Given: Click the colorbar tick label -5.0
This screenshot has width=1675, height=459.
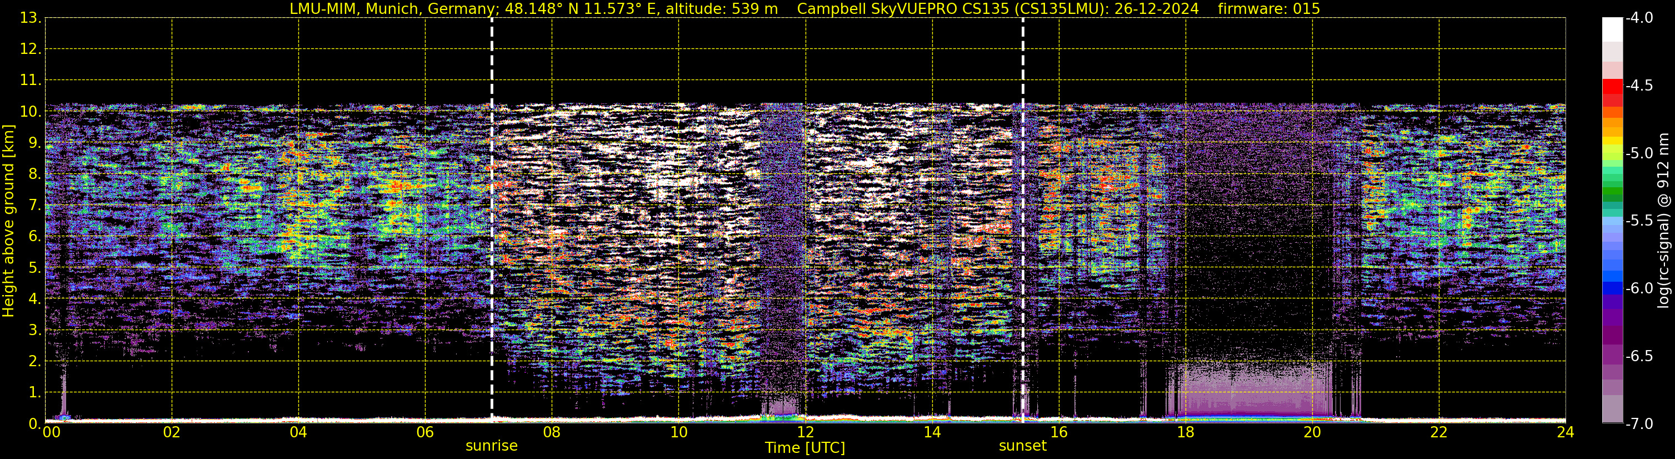Looking at the screenshot, I should point(1639,153).
